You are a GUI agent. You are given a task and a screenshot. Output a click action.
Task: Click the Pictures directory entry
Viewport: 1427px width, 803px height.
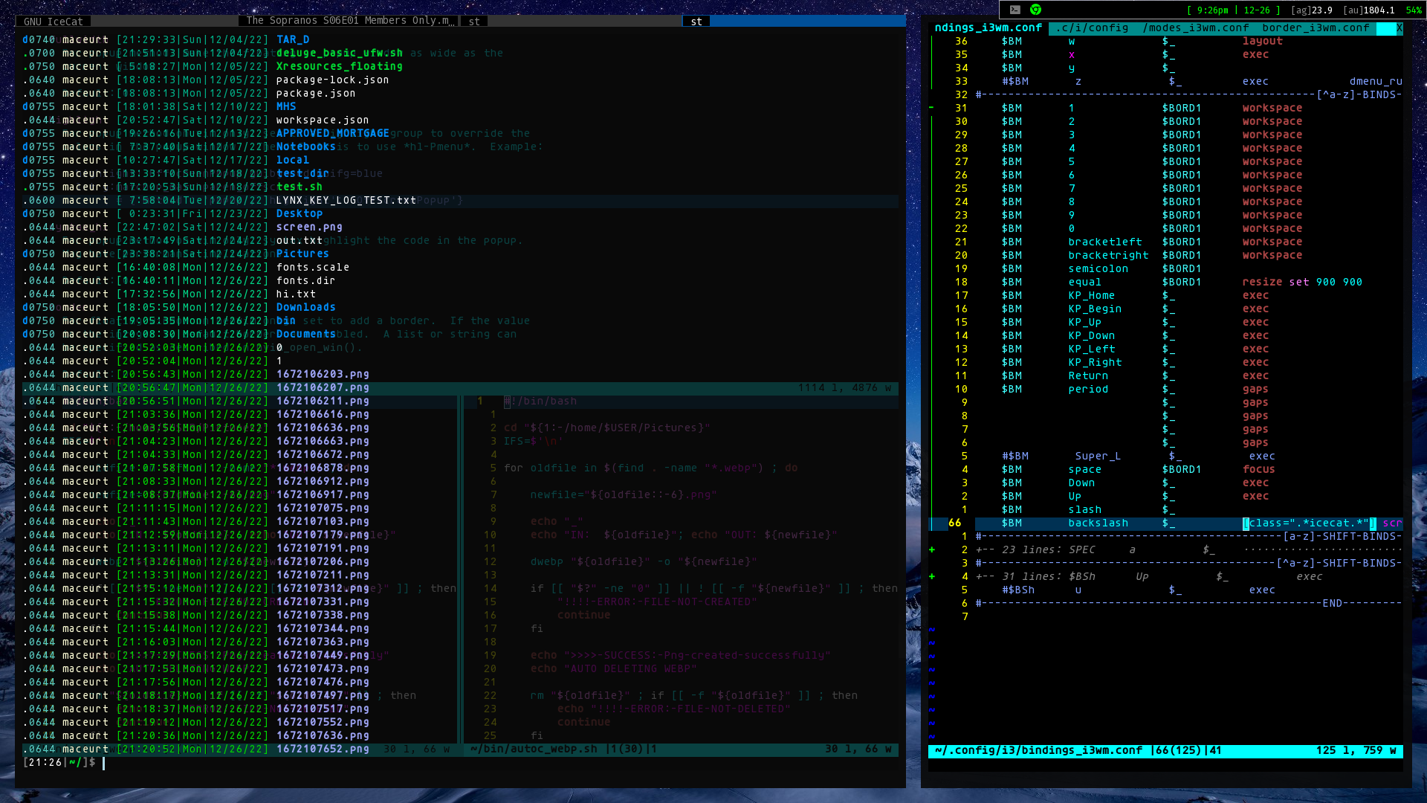point(302,254)
